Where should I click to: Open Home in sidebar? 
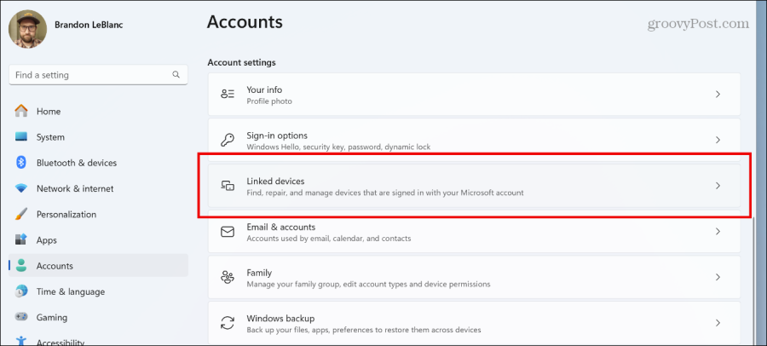(x=98, y=112)
